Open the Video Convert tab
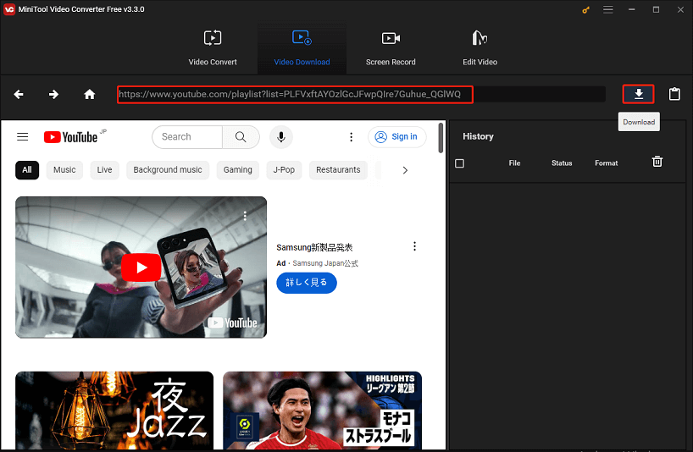Viewport: 693px width, 452px height. tap(213, 47)
